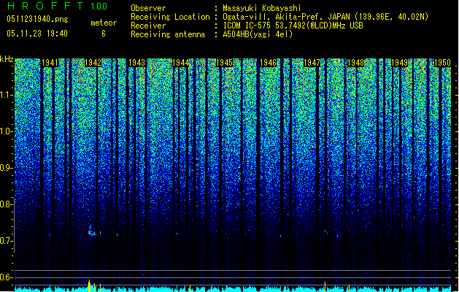Click the 'Observer' field label
This screenshot has height=292, width=459.
tap(148, 8)
